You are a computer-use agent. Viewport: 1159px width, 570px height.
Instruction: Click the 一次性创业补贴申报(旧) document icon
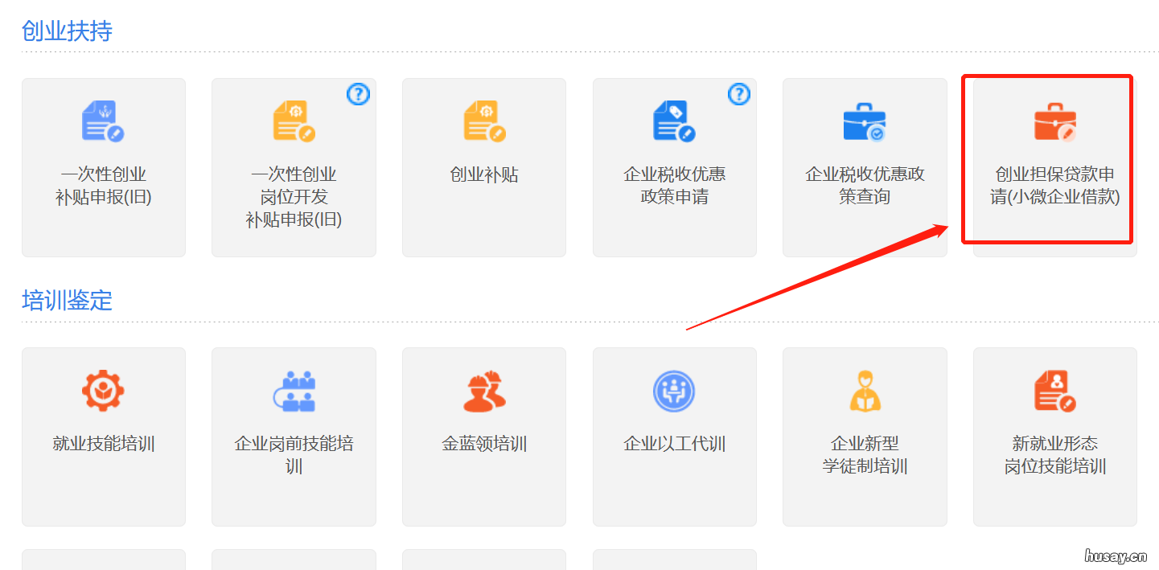coord(103,121)
